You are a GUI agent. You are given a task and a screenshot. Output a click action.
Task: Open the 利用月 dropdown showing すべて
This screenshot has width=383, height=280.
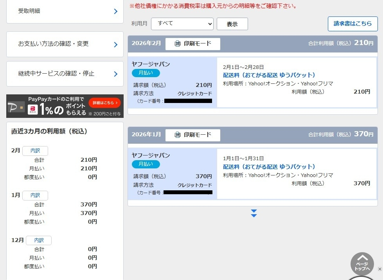tap(182, 24)
